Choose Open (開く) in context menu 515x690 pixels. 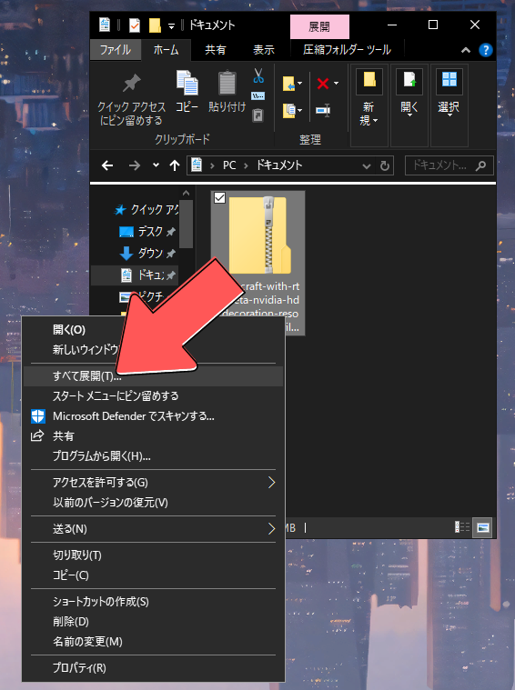(x=69, y=330)
